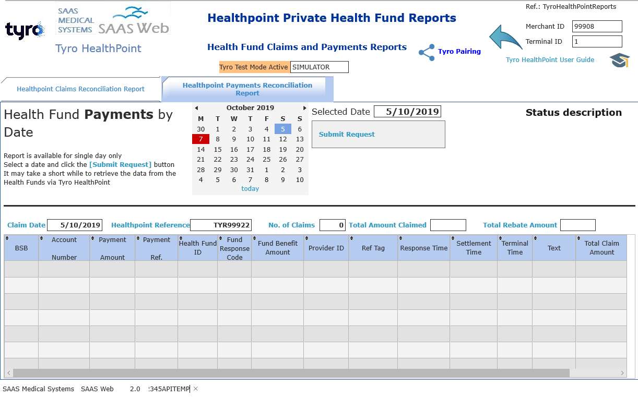Sort the Total Claim Amount column

pos(578,238)
